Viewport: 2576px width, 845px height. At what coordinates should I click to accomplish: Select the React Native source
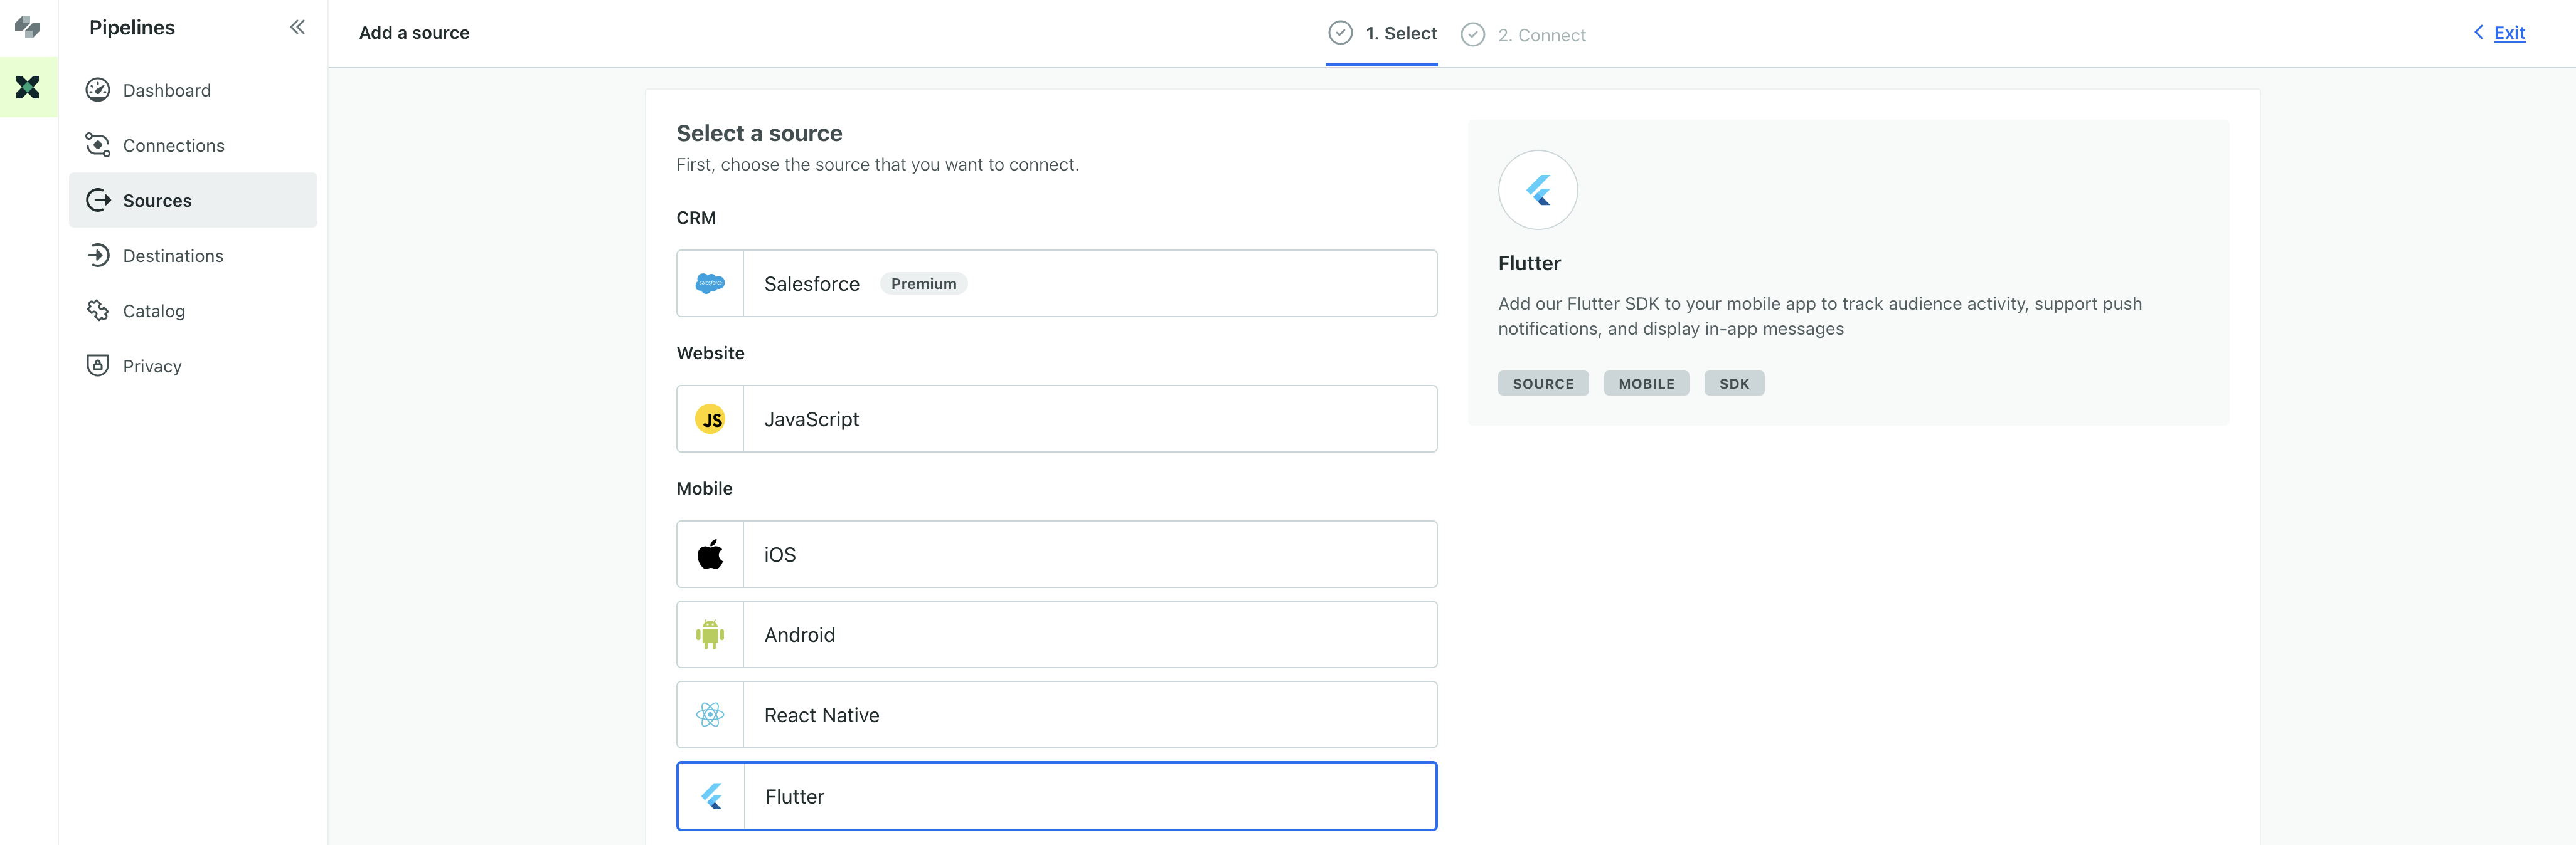pos(1057,715)
